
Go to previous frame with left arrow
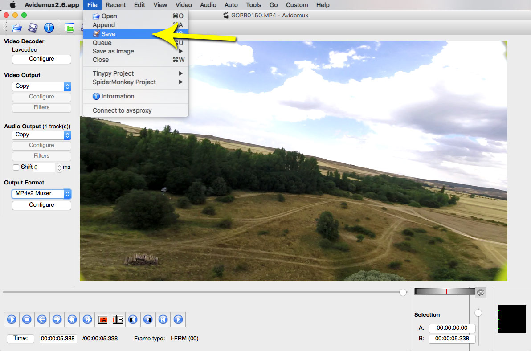pyautogui.click(x=42, y=319)
